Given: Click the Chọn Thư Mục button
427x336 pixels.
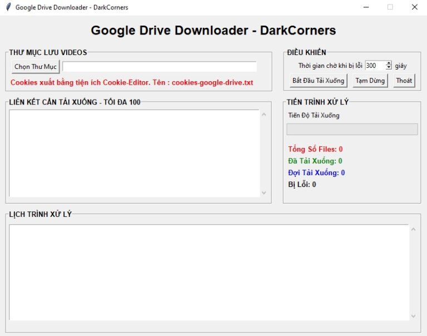Looking at the screenshot, I should tap(36, 67).
